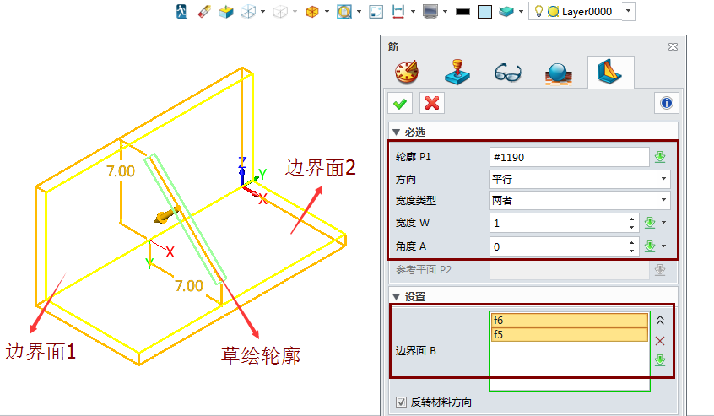Select the glasses icon tab
The height and width of the screenshot is (416, 714).
tap(506, 73)
